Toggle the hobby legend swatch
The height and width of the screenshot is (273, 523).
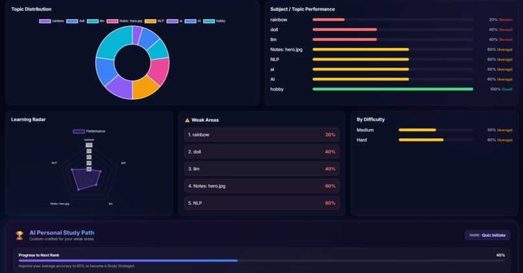click(209, 21)
